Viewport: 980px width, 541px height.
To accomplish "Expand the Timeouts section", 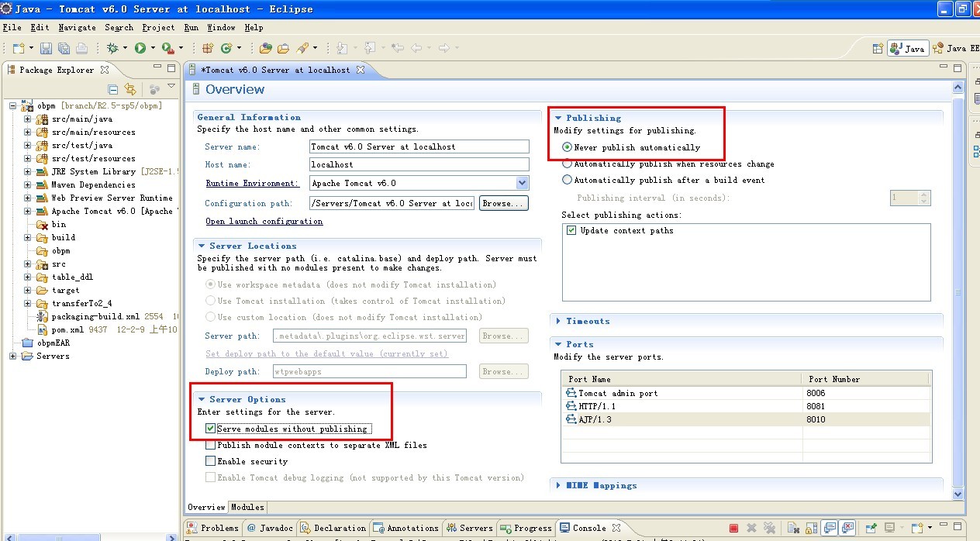I will coord(558,321).
